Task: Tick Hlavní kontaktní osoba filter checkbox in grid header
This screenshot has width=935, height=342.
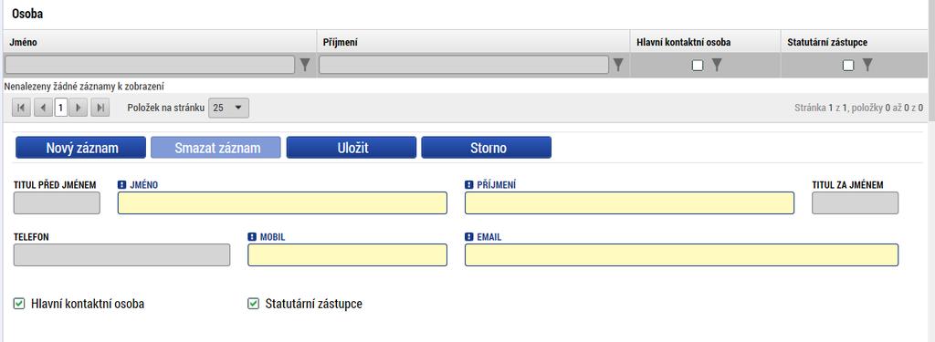Action: tap(697, 66)
